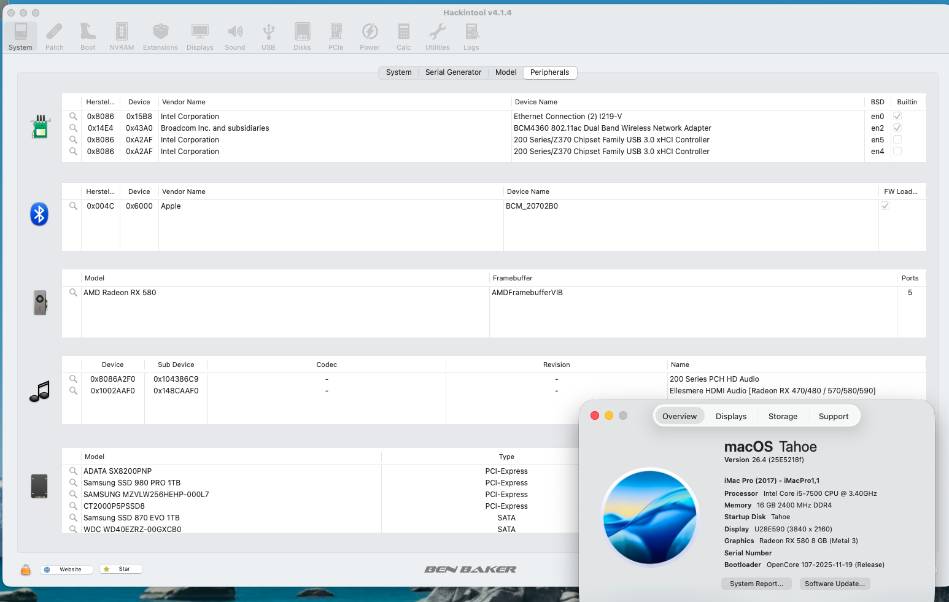Click the lock icon at bottom left

[x=26, y=569]
